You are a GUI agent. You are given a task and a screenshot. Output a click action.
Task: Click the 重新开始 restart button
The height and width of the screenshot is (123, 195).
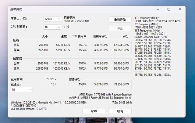coord(120,20)
